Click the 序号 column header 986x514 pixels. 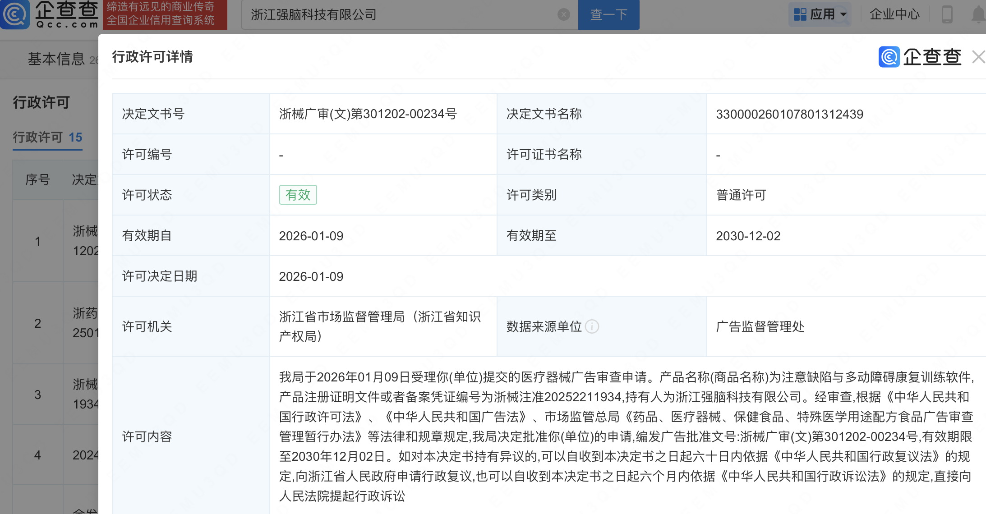click(38, 180)
